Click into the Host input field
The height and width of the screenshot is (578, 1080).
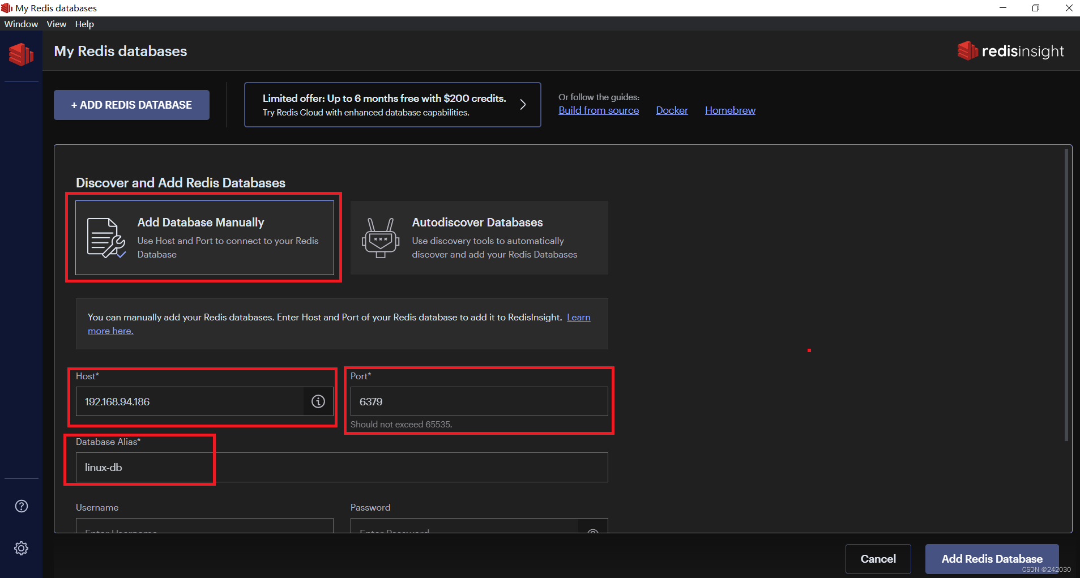pos(190,401)
